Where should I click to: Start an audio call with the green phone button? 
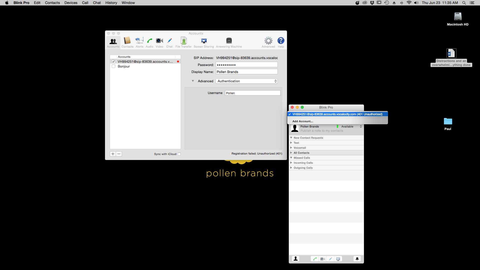tap(315, 259)
